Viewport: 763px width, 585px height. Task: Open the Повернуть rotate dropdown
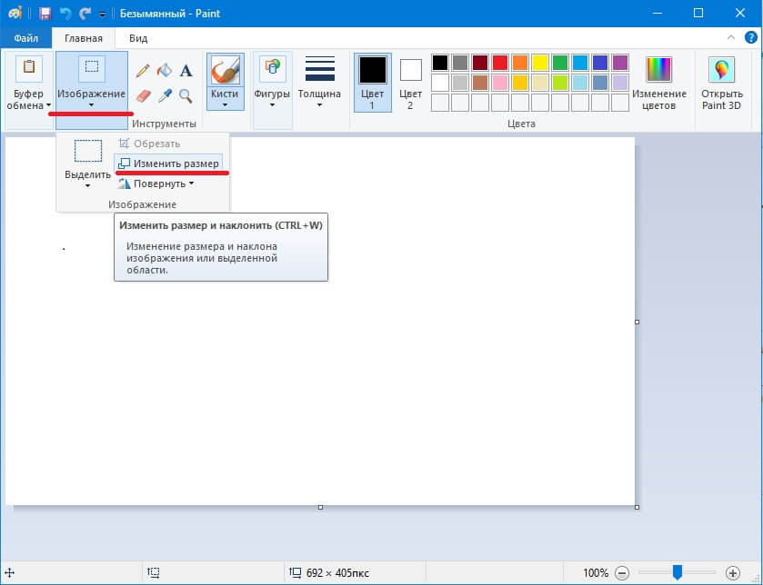(158, 183)
